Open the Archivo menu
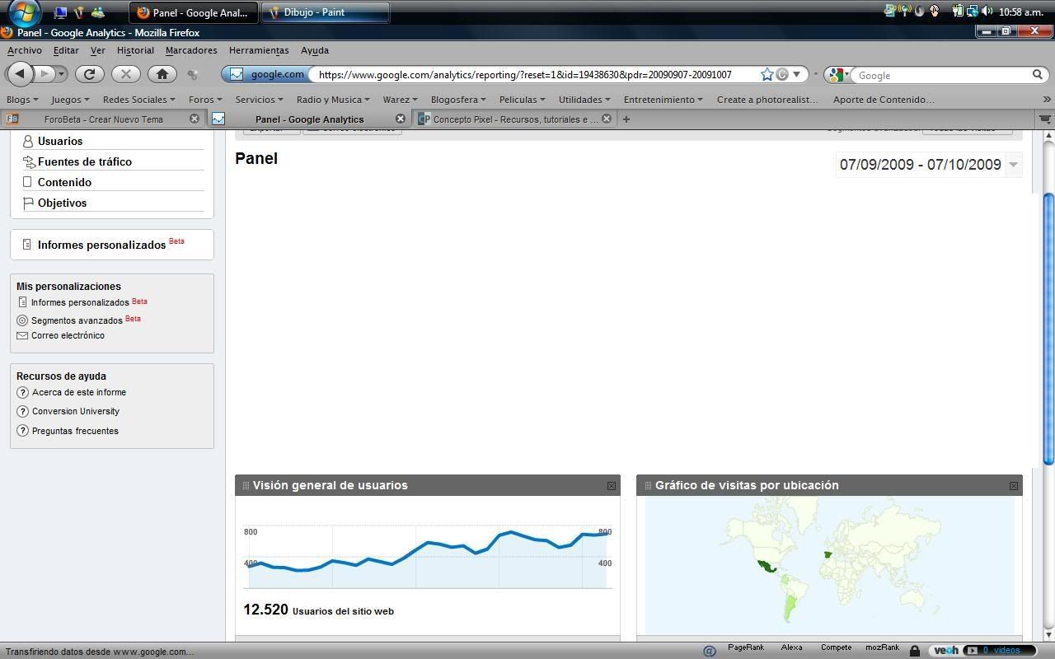This screenshot has width=1055, height=659. 25,50
